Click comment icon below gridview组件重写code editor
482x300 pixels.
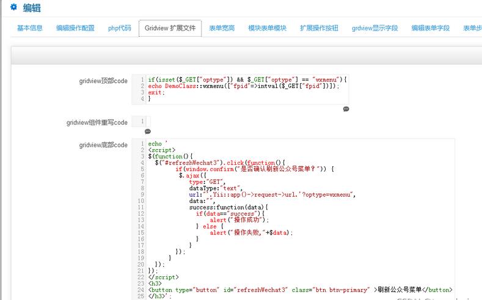point(148,131)
